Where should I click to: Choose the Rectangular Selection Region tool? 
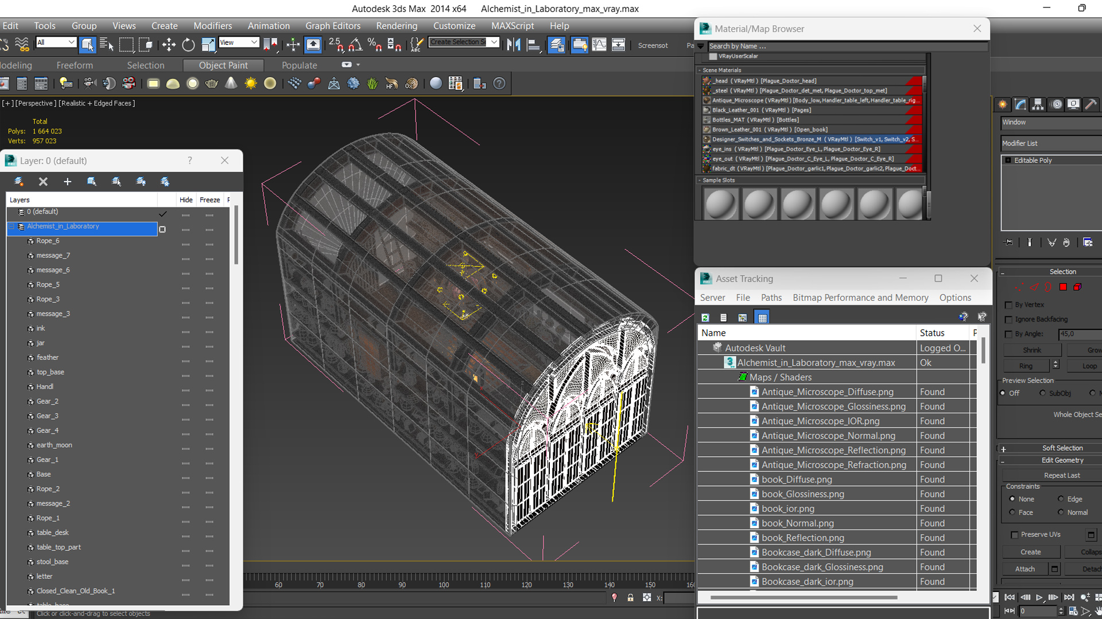[x=126, y=44]
